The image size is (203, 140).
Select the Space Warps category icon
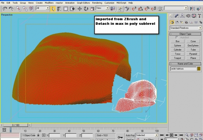coord(196,22)
